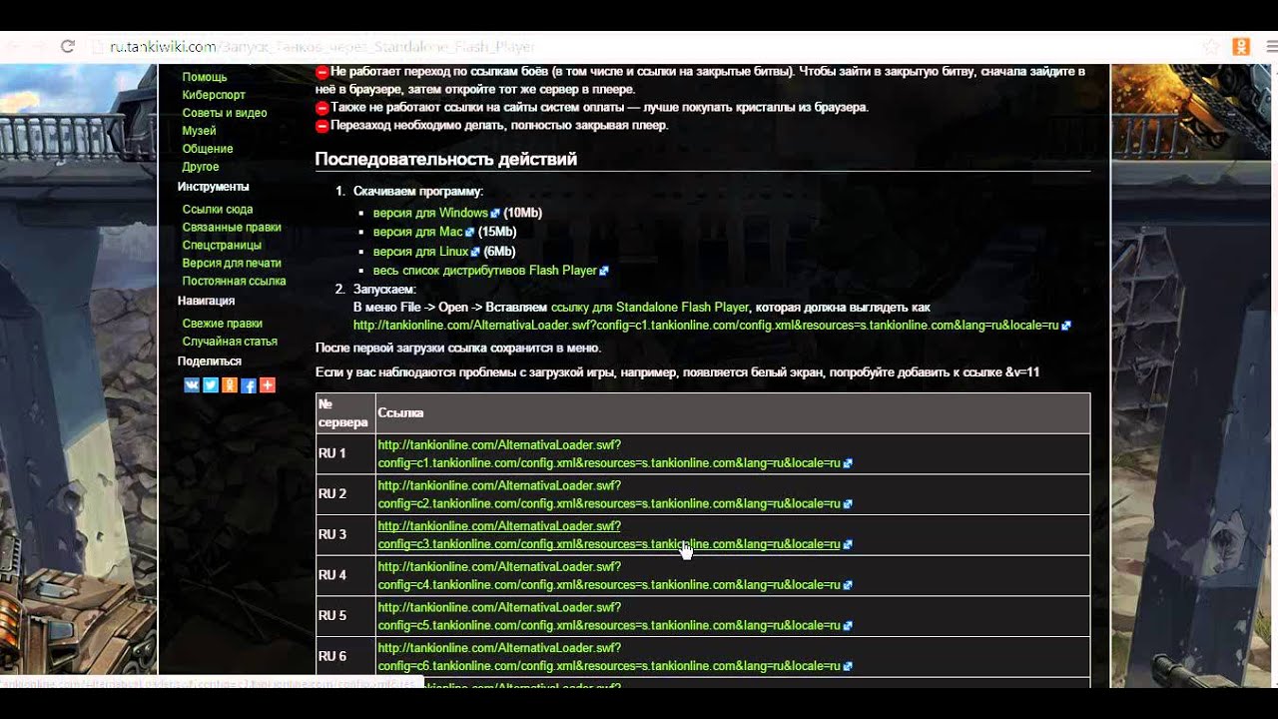Open the orange Odnoklassniki extension icon in toolbar
The height and width of the screenshot is (719, 1278).
(x=1241, y=46)
